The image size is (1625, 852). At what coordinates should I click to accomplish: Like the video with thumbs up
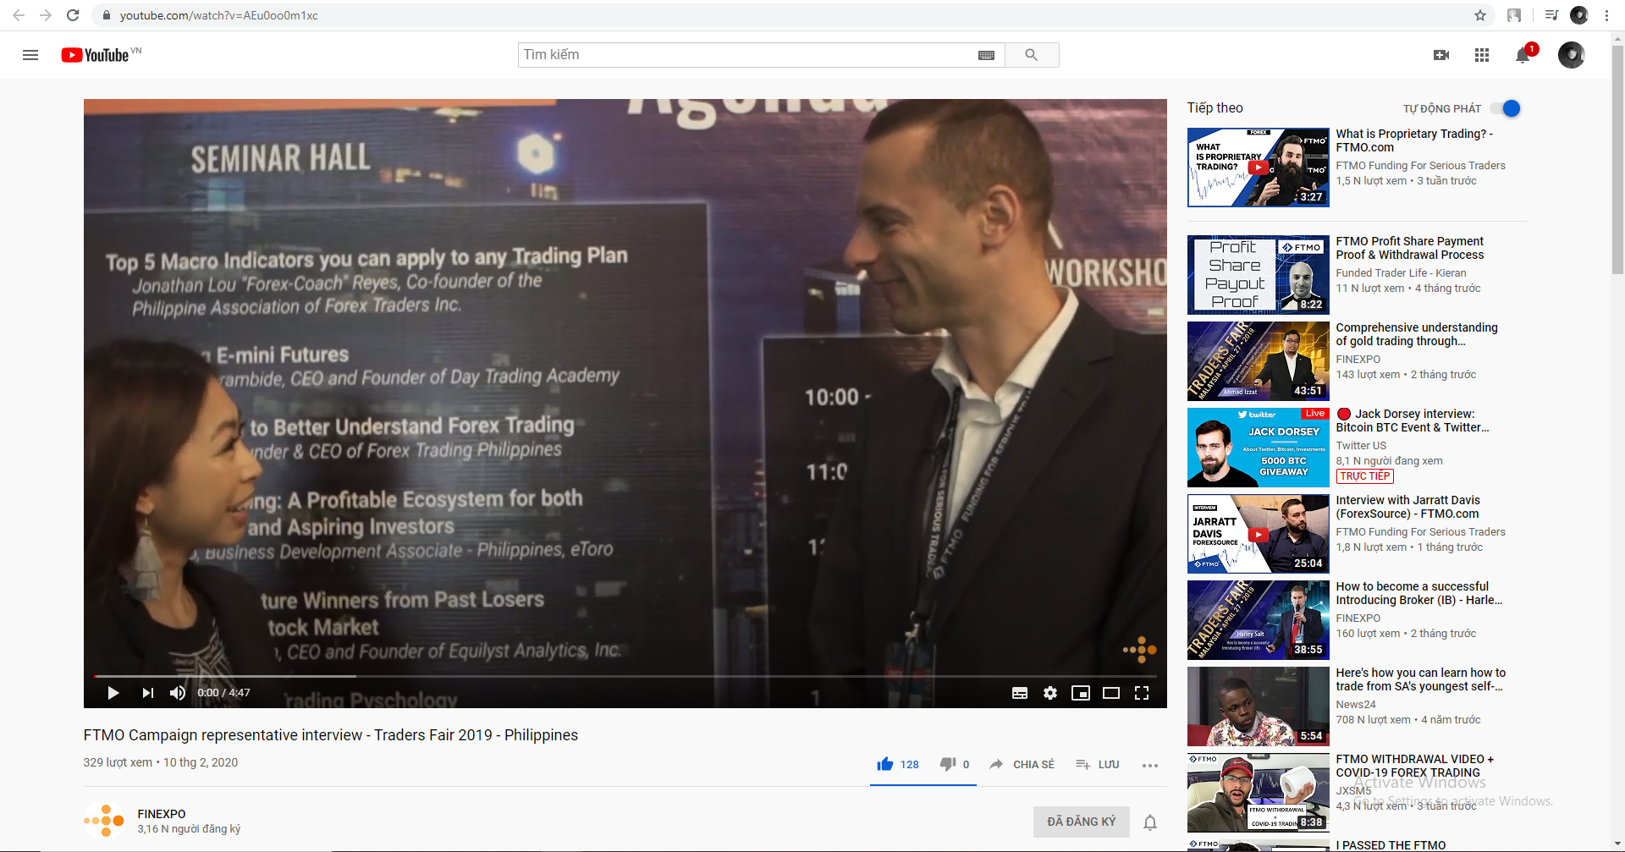tap(885, 764)
